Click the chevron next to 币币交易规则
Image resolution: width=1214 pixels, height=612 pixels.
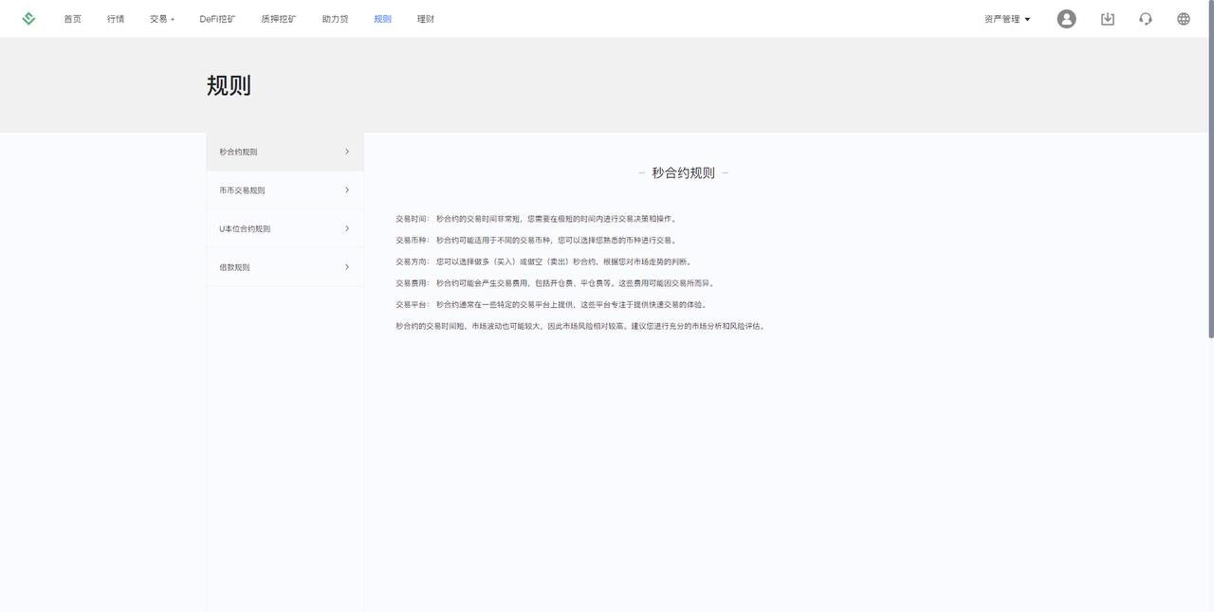[347, 190]
